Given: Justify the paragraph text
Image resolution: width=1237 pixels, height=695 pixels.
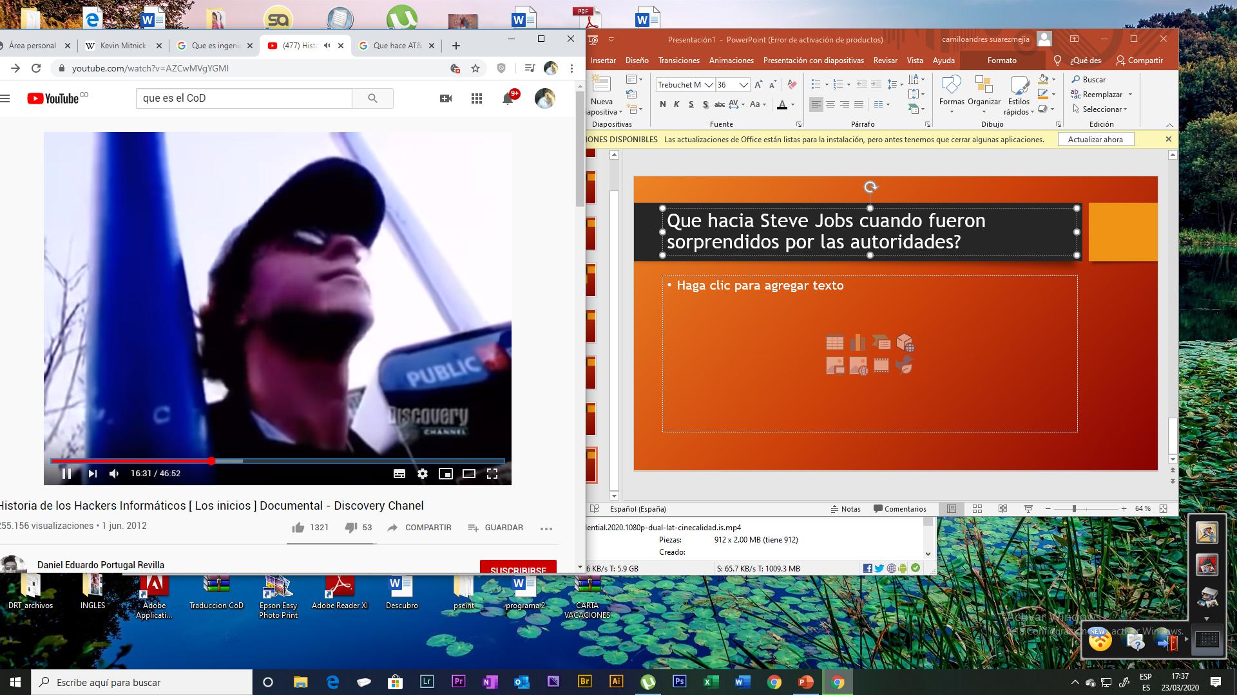Looking at the screenshot, I should pos(858,104).
